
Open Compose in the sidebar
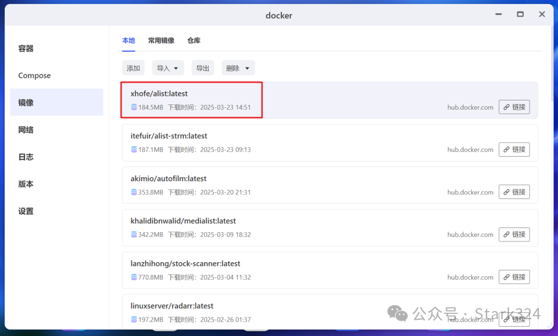pyautogui.click(x=34, y=75)
